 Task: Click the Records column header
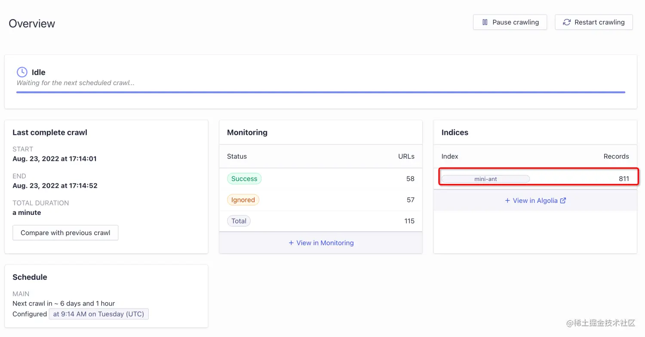click(616, 156)
